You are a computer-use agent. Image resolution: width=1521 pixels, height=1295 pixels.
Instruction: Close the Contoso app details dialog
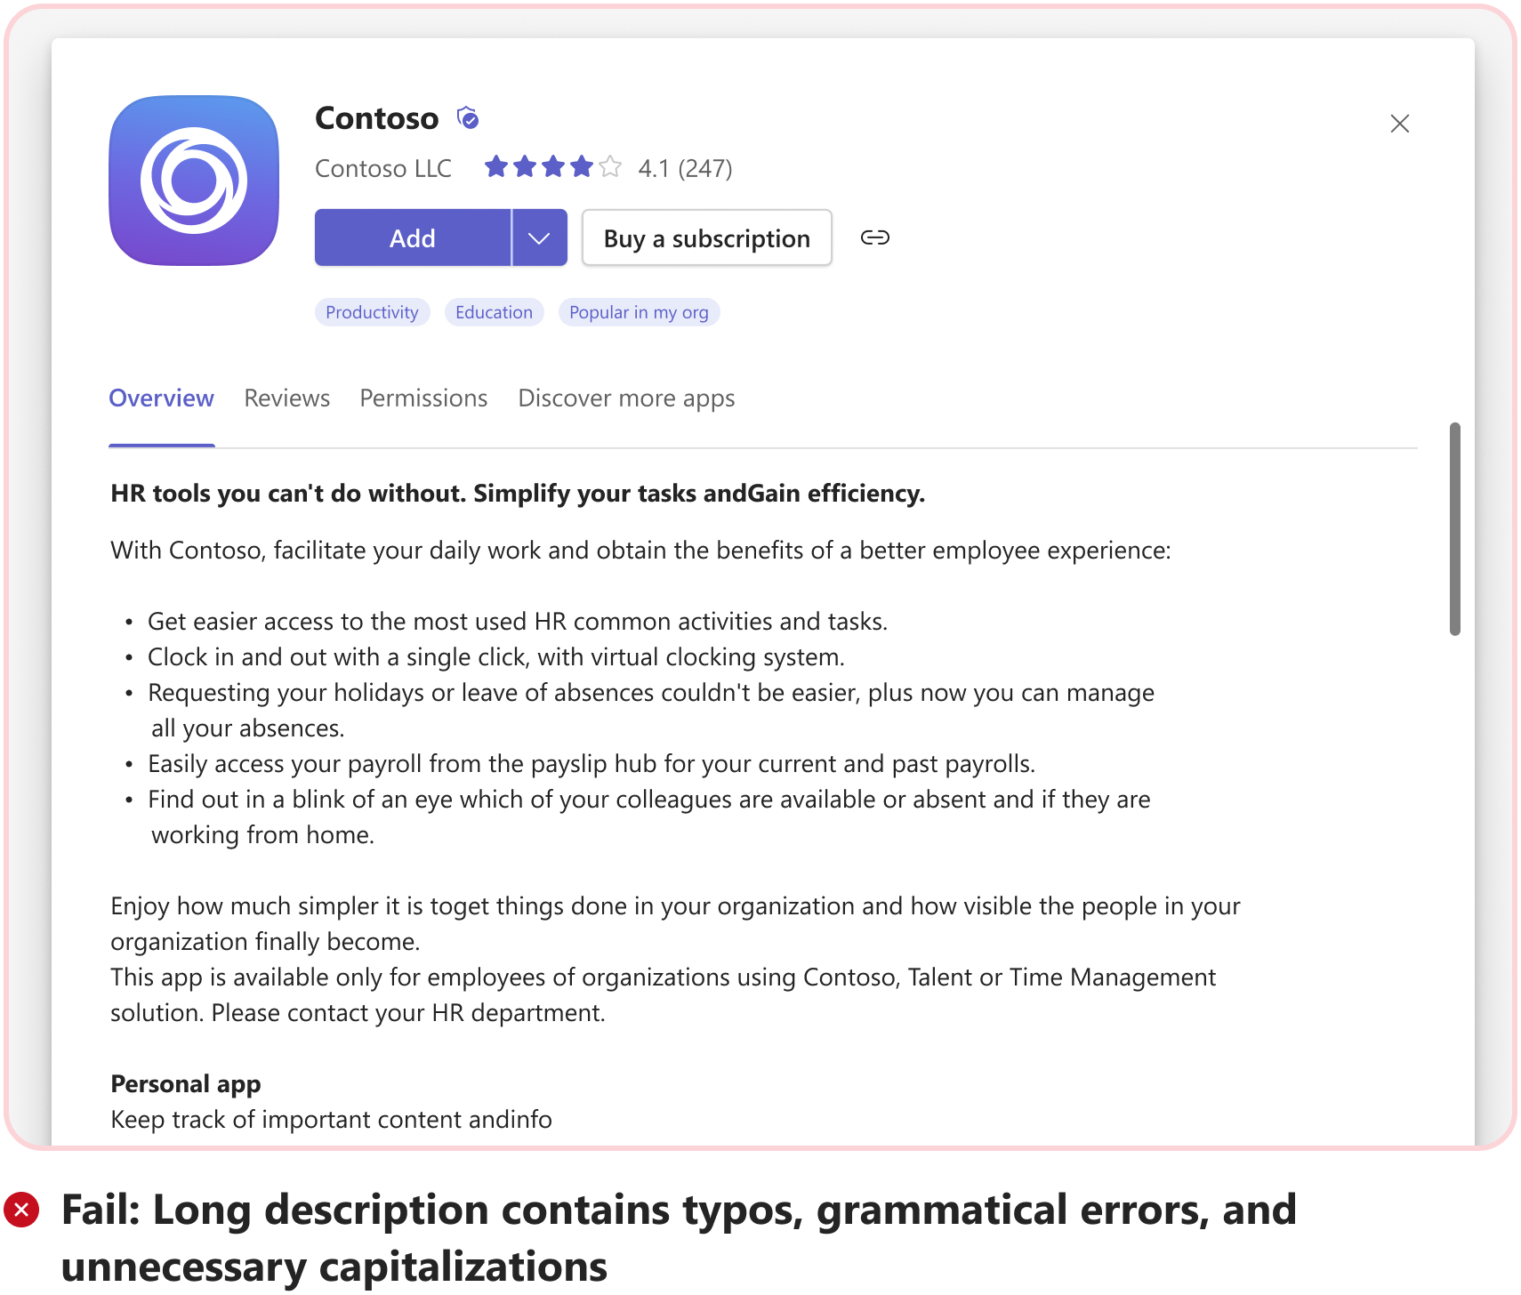1400,124
